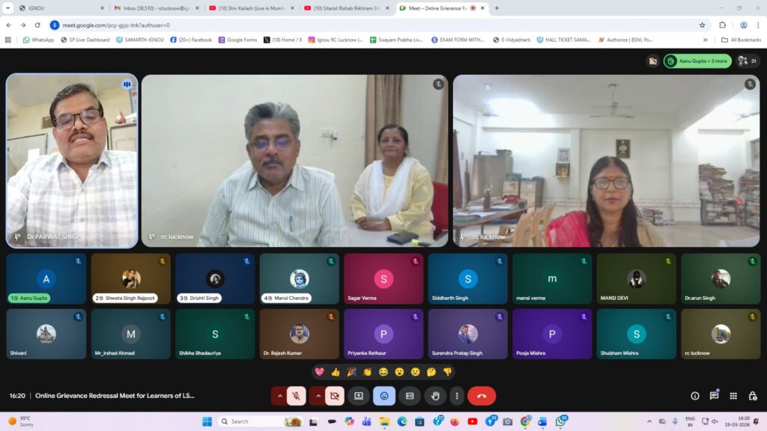Click the Dr.PARWAT SINGH video tile

pos(72,161)
